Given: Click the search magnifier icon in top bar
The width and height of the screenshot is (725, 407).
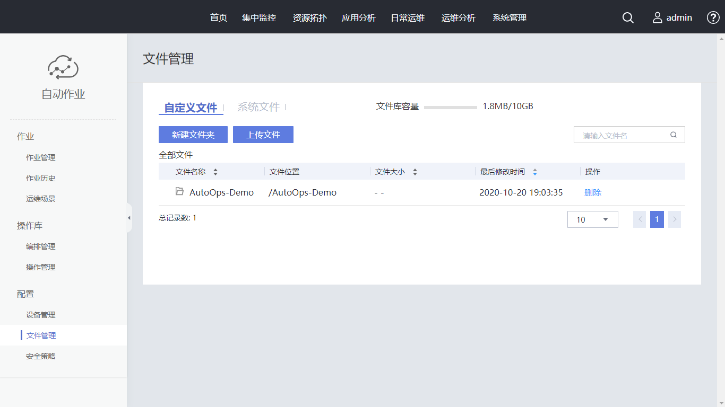Looking at the screenshot, I should pyautogui.click(x=628, y=17).
